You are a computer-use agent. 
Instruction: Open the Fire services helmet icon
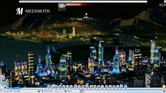coord(95,87)
